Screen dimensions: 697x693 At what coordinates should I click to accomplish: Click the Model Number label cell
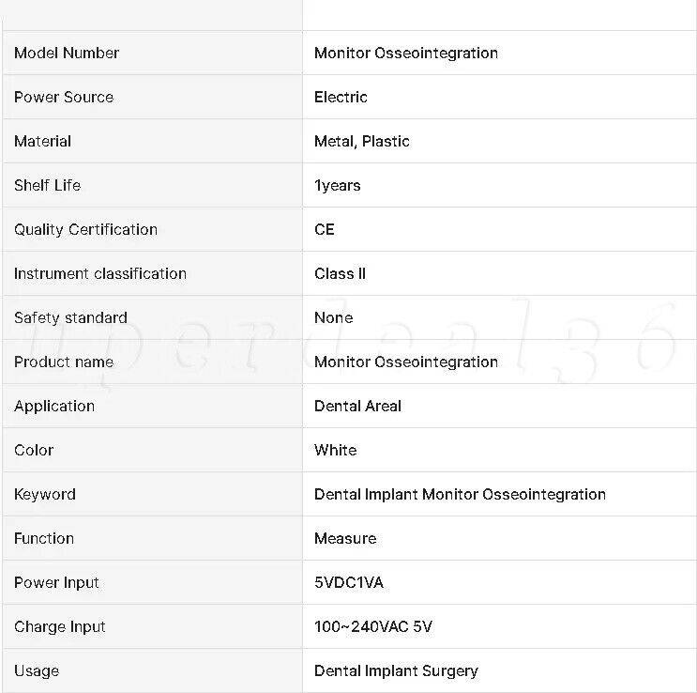pyautogui.click(x=153, y=53)
